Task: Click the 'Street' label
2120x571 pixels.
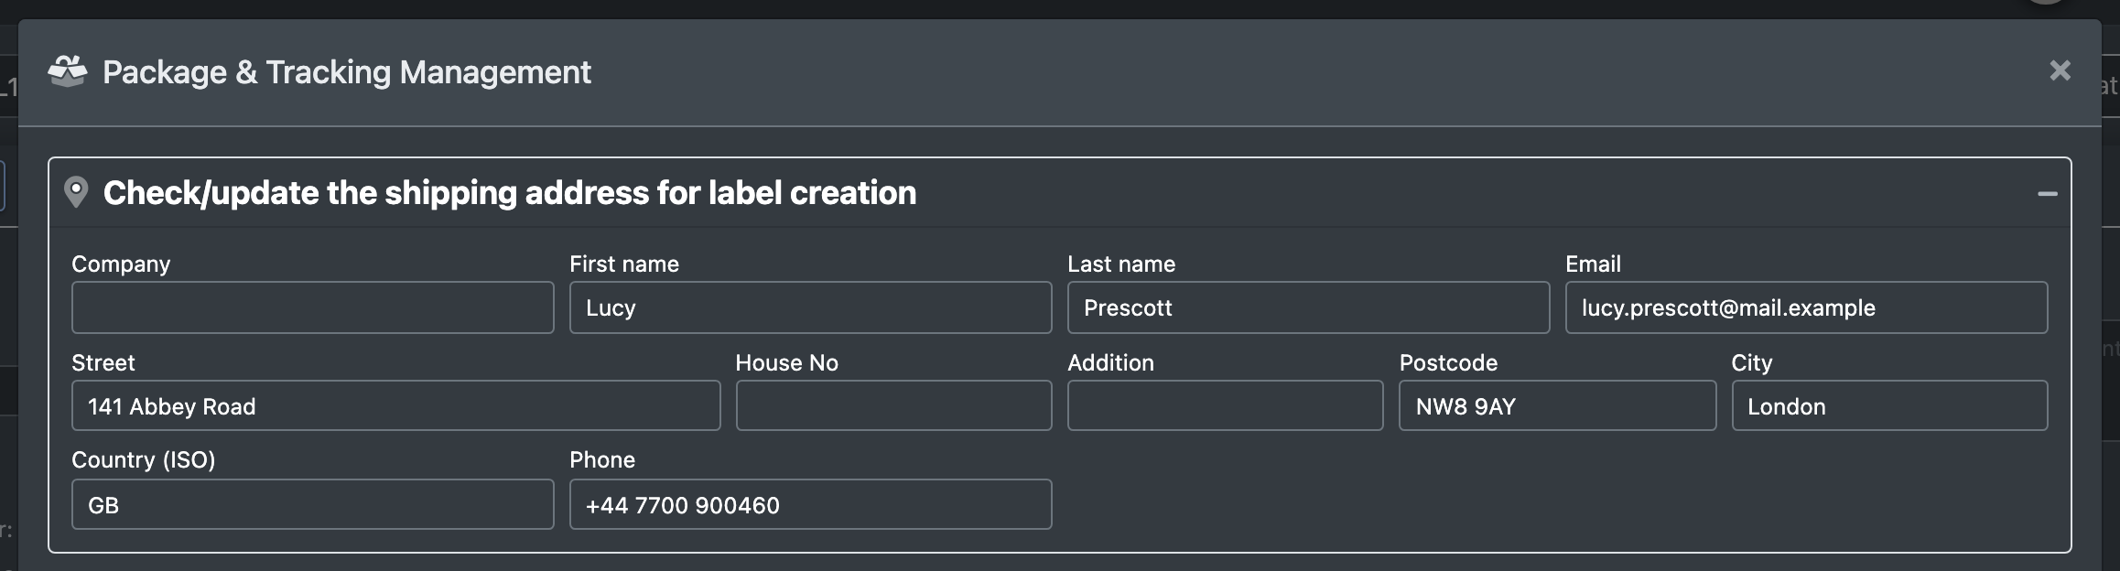Action: coord(103,362)
